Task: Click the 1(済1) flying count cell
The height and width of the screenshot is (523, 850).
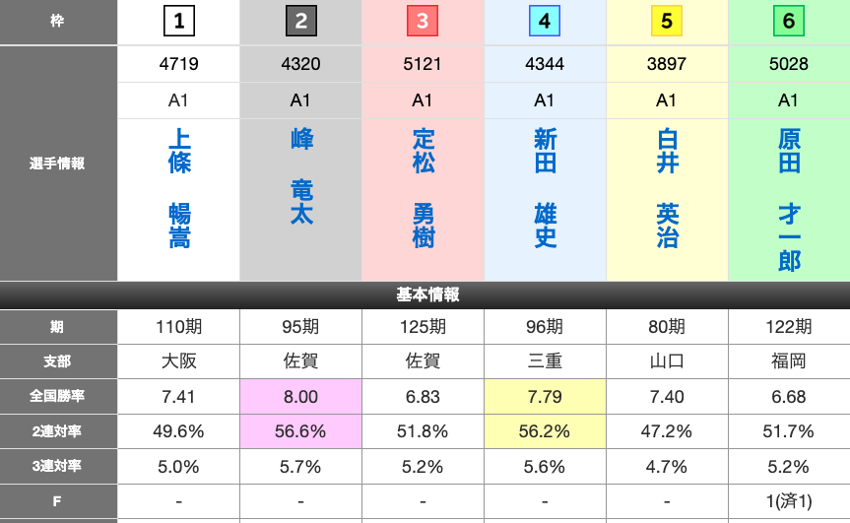Action: [789, 501]
